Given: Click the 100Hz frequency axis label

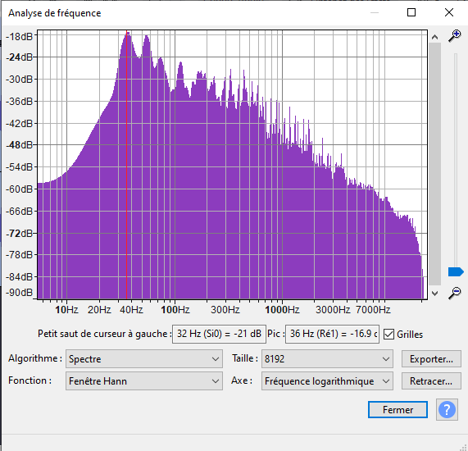Looking at the screenshot, I should [x=175, y=310].
